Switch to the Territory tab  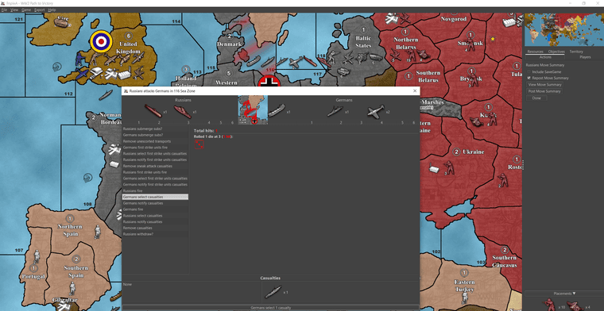[576, 52]
